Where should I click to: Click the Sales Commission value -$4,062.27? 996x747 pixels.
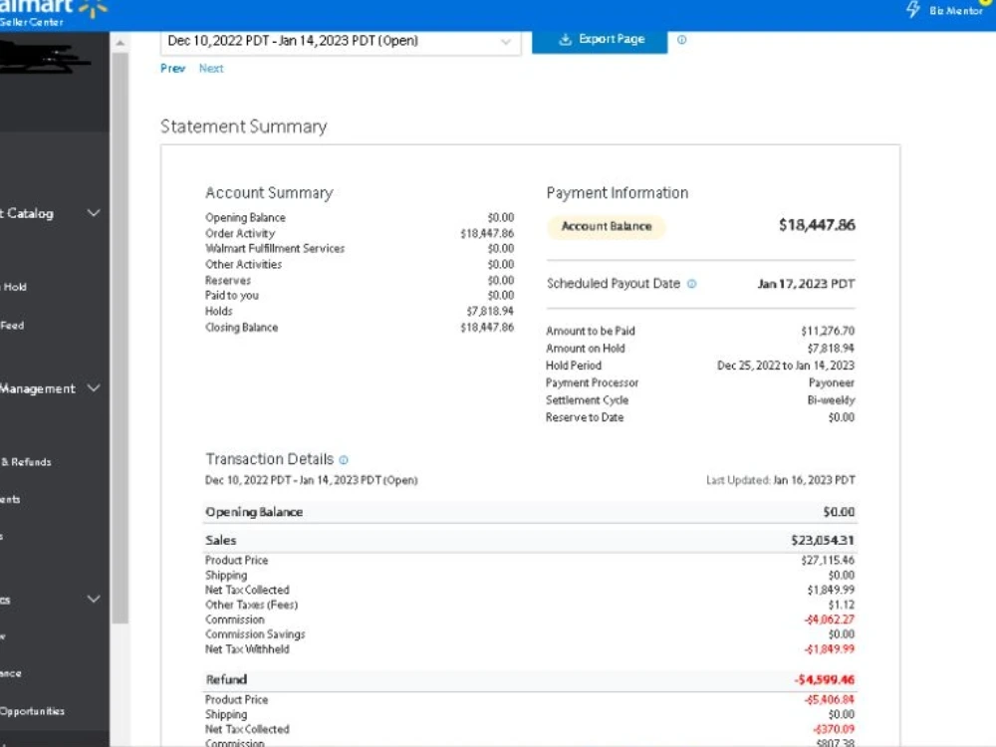[829, 620]
